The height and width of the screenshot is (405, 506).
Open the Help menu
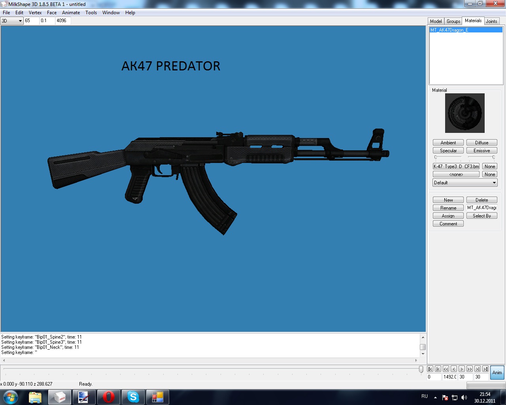[x=130, y=13]
